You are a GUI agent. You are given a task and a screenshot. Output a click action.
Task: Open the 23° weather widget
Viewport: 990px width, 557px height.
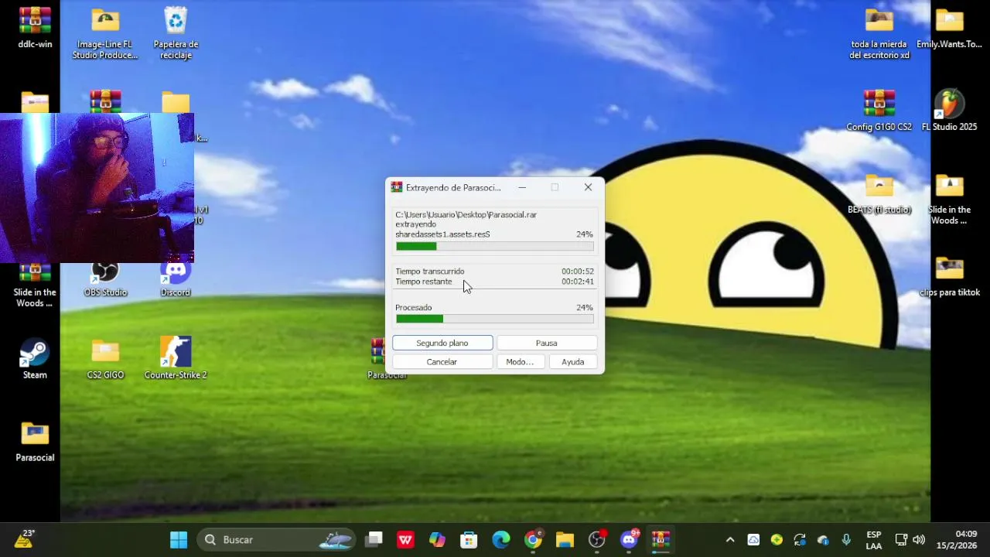pyautogui.click(x=24, y=539)
